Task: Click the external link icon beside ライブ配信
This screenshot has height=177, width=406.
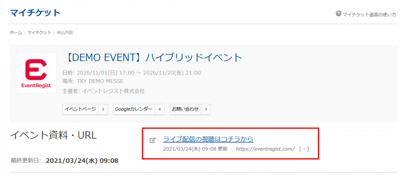Action: click(153, 140)
